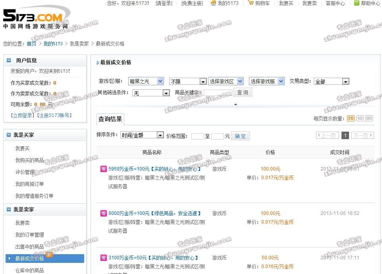382x274 pixels.
Task: Open 我要卖 top menu item
Action: click(x=309, y=3)
